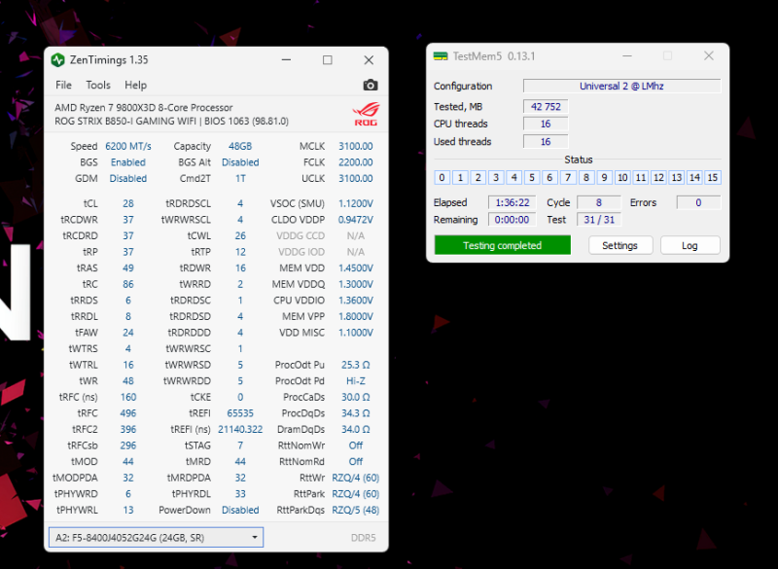Close the ZenTimings window

(x=369, y=60)
